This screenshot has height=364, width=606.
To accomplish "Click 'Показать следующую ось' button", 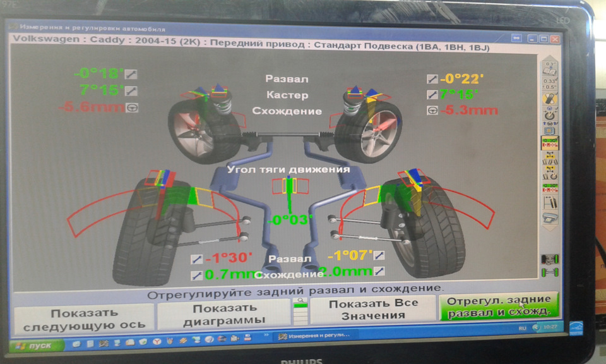I will [x=84, y=319].
